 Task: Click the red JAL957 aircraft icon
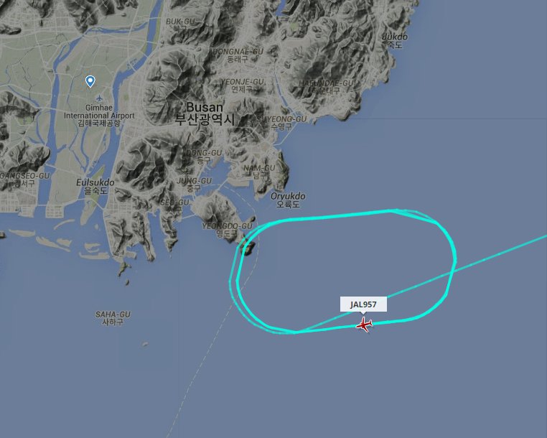point(364,325)
